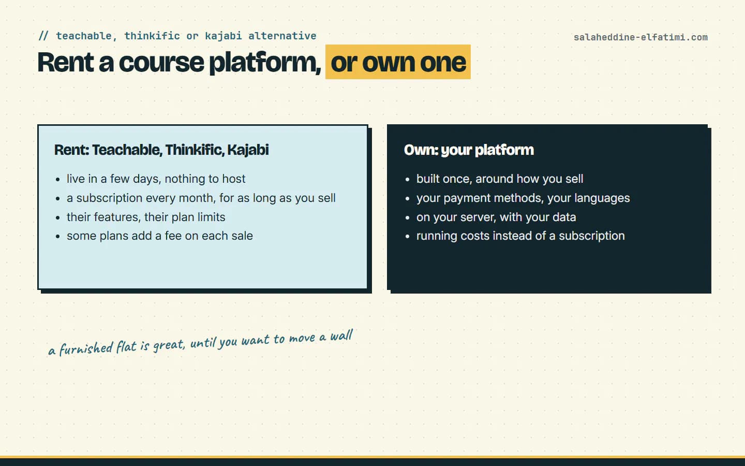Click the handwritten "a furnished flat is great" note
The image size is (745, 466).
click(x=201, y=342)
